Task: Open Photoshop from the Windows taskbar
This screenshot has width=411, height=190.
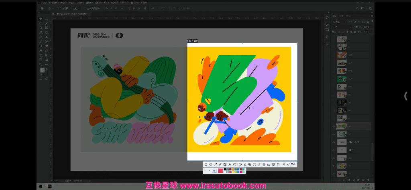Action: point(49,187)
